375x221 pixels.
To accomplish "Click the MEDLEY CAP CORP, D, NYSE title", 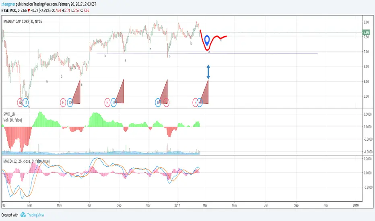I will 23,21.
